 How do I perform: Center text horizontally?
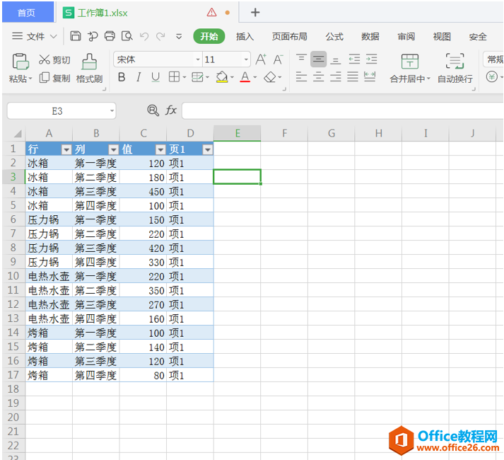click(x=318, y=76)
